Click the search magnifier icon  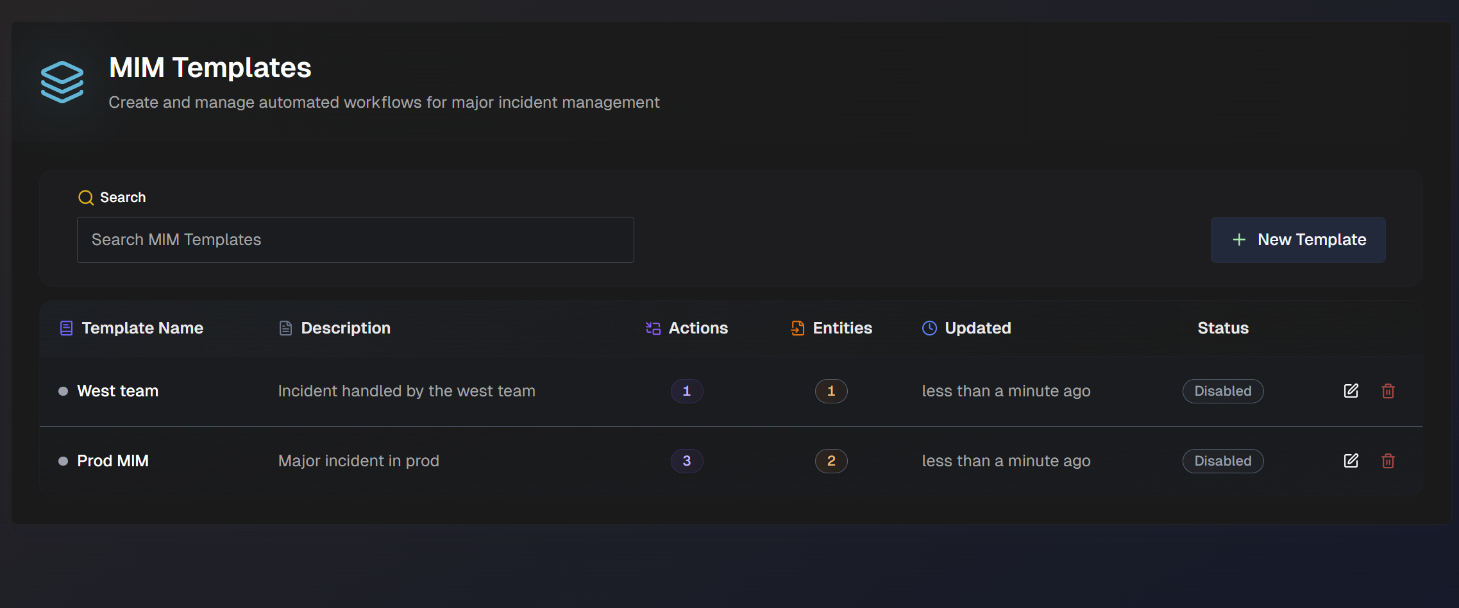click(x=85, y=198)
